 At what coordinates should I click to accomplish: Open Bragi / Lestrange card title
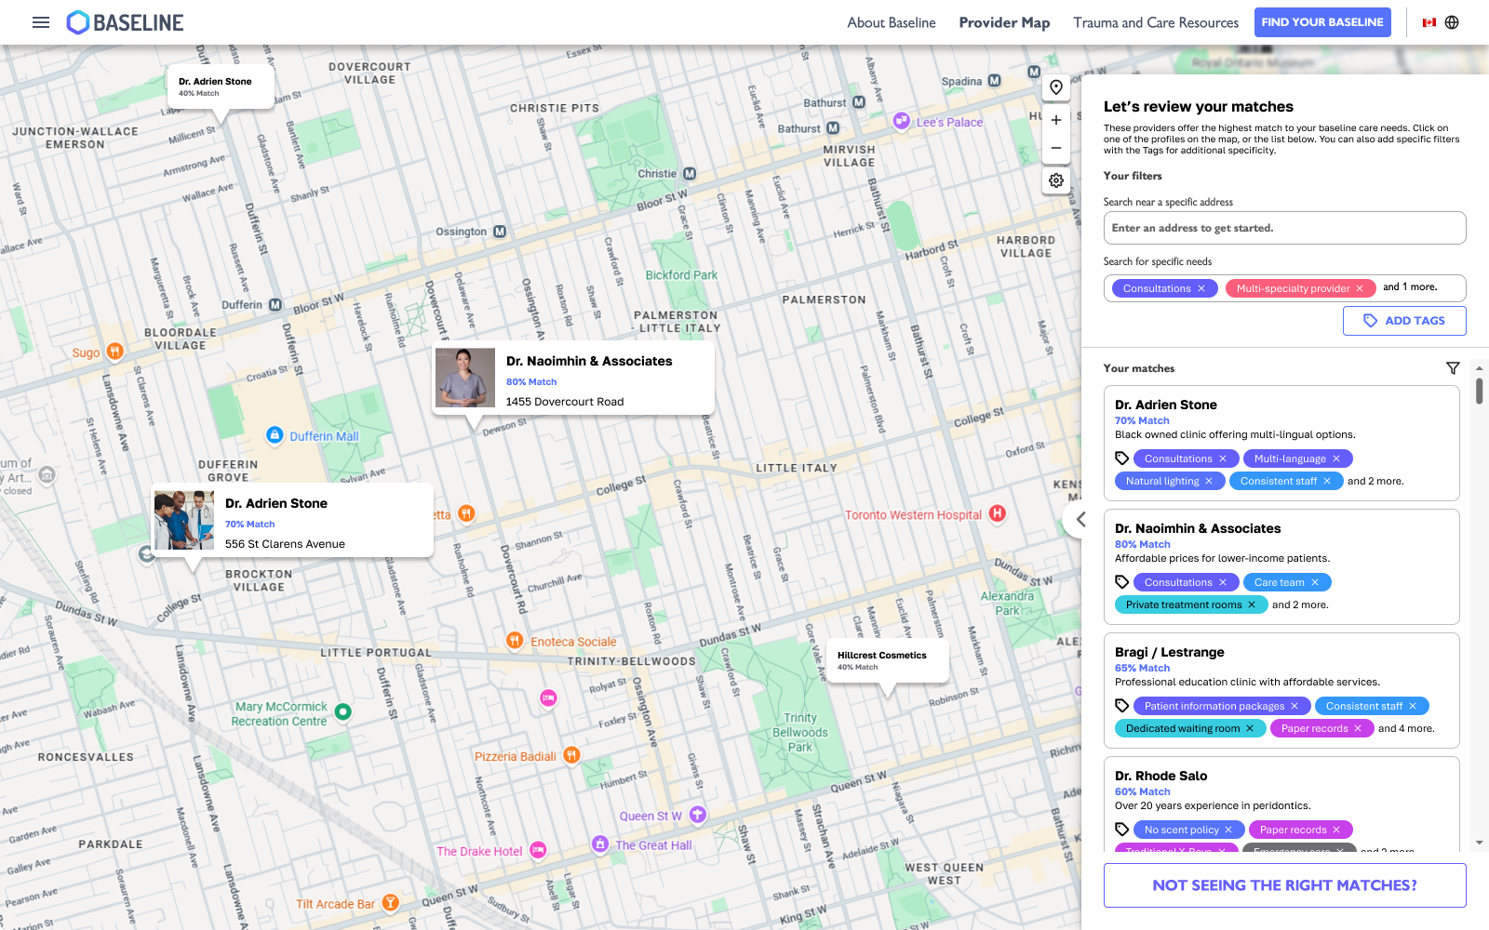pyautogui.click(x=1170, y=652)
